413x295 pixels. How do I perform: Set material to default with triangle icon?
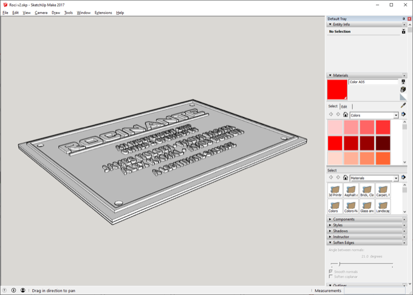point(403,97)
